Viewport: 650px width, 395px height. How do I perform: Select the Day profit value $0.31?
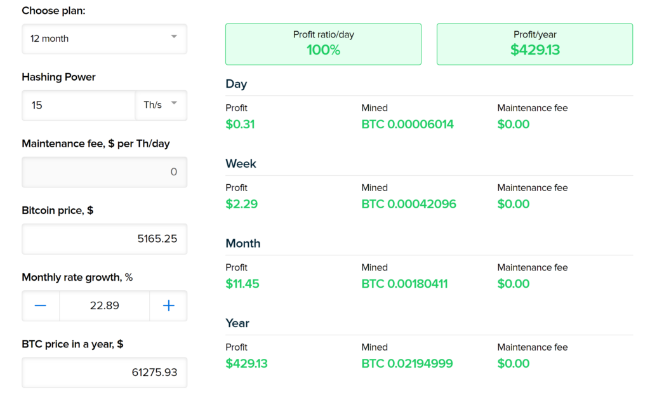(x=240, y=124)
